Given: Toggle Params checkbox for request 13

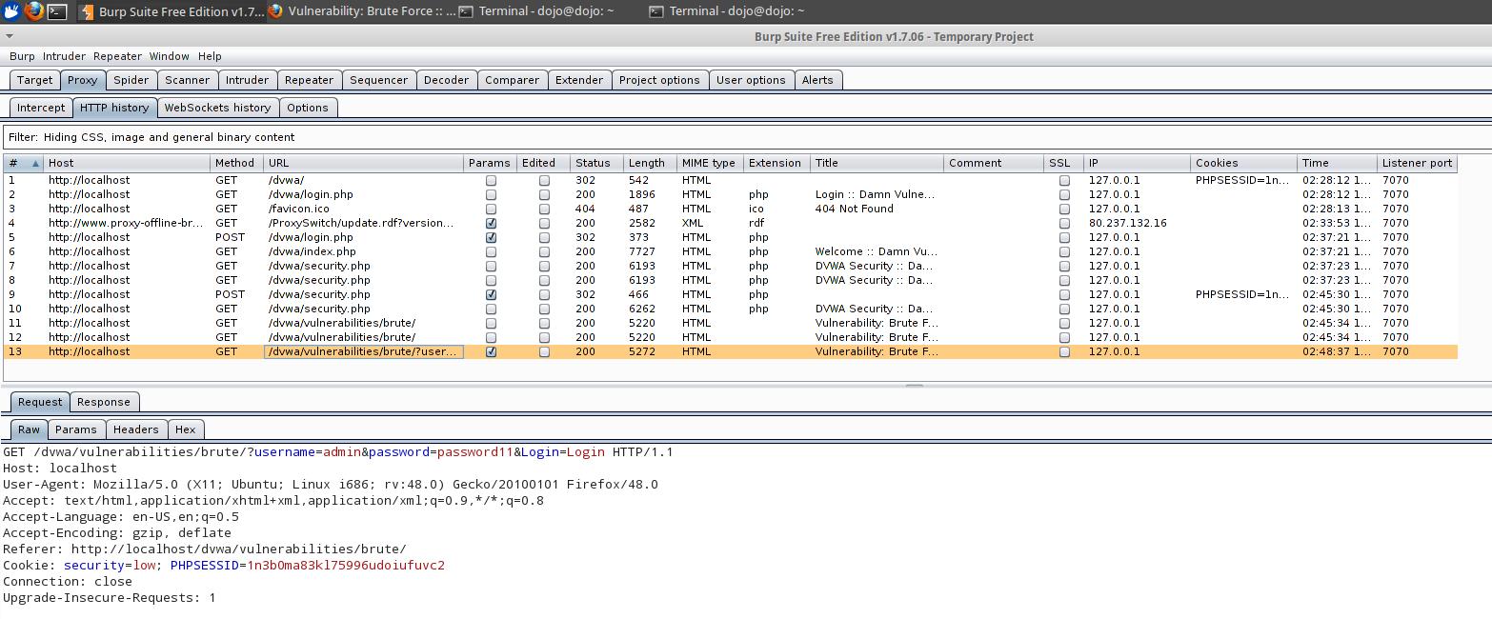Looking at the screenshot, I should tap(491, 352).
